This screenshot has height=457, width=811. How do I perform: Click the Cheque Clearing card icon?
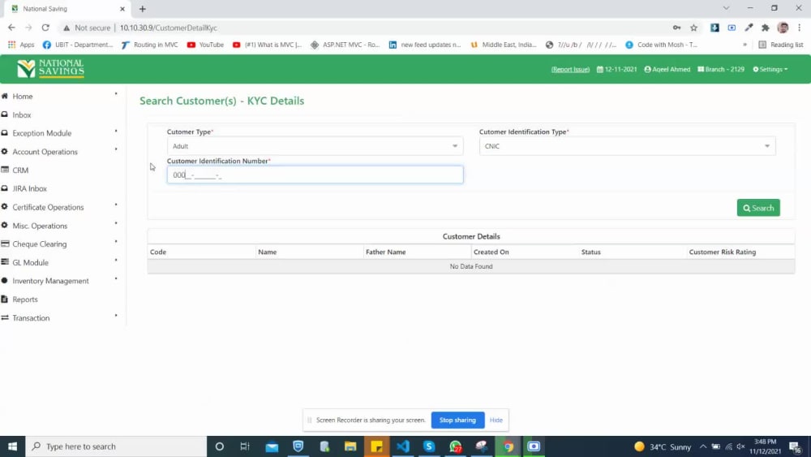(x=5, y=244)
